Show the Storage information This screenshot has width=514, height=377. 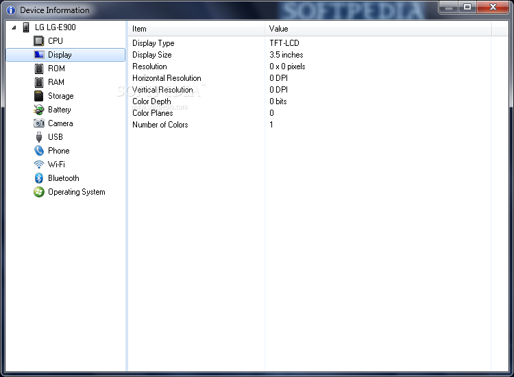tap(60, 96)
